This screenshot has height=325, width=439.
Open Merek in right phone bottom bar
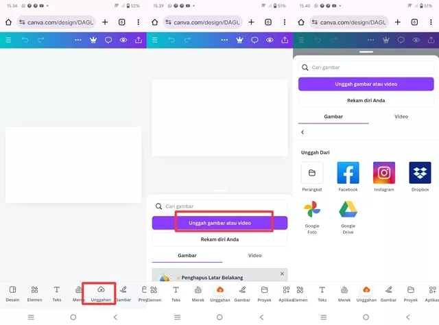tap(344, 293)
